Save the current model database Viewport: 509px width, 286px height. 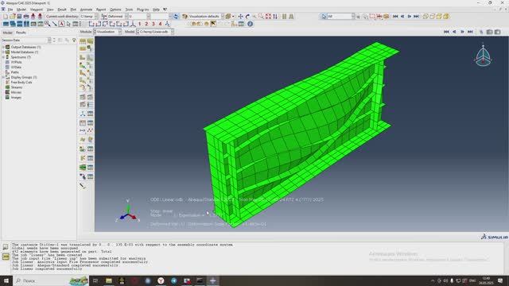point(19,16)
